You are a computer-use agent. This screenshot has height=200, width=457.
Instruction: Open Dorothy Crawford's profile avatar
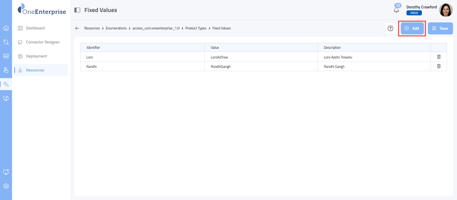coord(446,10)
